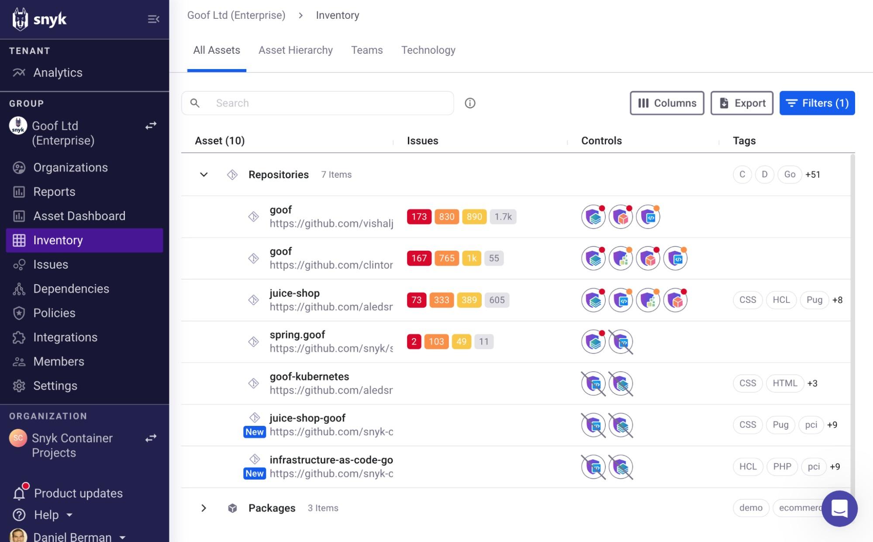Click the demo tag on Packages row
This screenshot has height=542, width=873.
coord(751,508)
